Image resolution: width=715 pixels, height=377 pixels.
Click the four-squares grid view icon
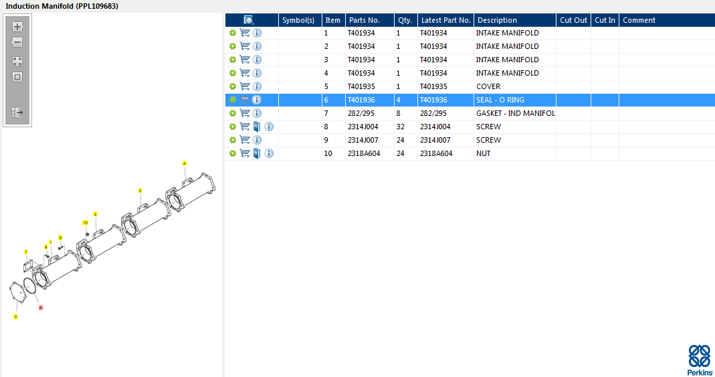17,61
